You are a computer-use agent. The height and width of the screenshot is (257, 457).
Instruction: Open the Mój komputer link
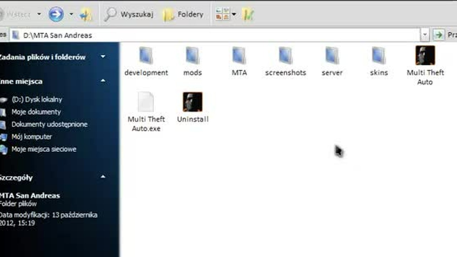tap(31, 137)
